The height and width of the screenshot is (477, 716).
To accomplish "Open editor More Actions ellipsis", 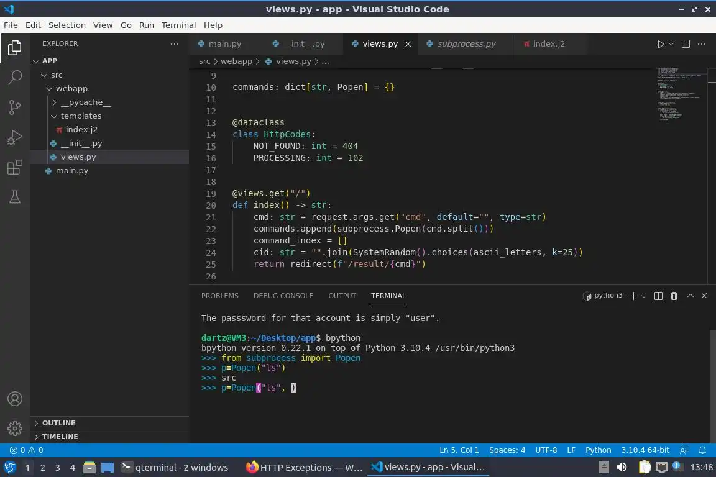I will pos(702,44).
